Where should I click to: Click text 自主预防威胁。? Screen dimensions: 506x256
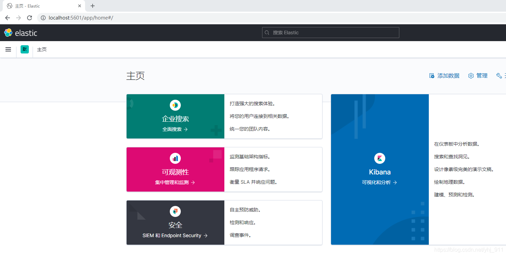[245, 210]
